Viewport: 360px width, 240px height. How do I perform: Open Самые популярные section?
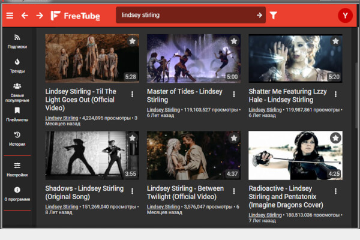(x=17, y=92)
